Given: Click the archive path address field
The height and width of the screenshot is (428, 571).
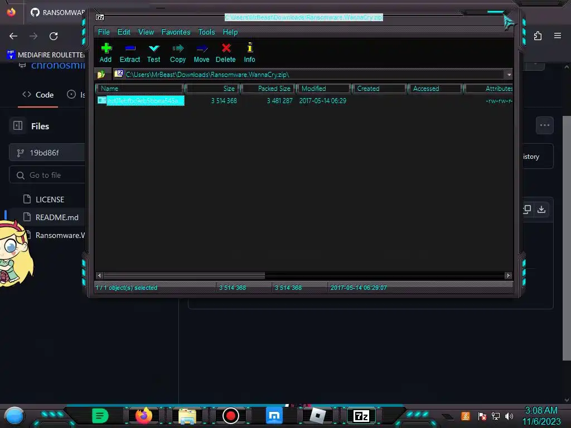Looking at the screenshot, I should click(309, 75).
